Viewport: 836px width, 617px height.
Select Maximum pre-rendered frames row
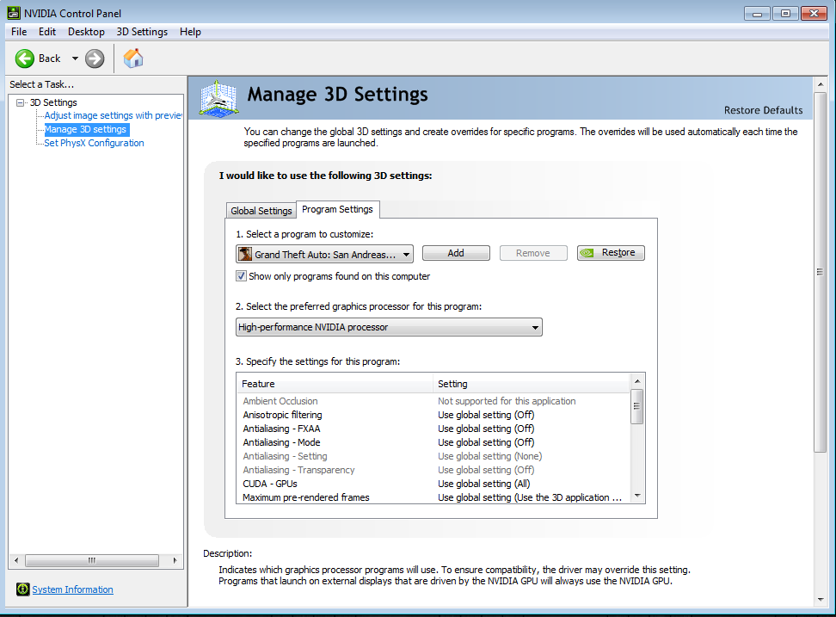(x=433, y=497)
